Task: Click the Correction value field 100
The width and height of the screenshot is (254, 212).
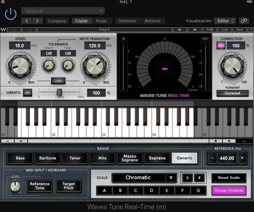Action: coord(236,45)
